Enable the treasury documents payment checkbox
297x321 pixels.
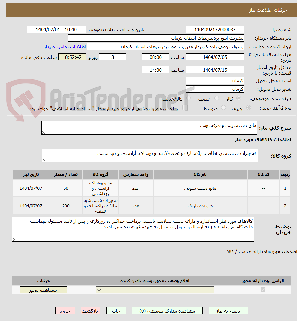coord(185,108)
